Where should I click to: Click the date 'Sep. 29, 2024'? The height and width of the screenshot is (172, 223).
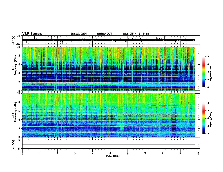pos(79,34)
